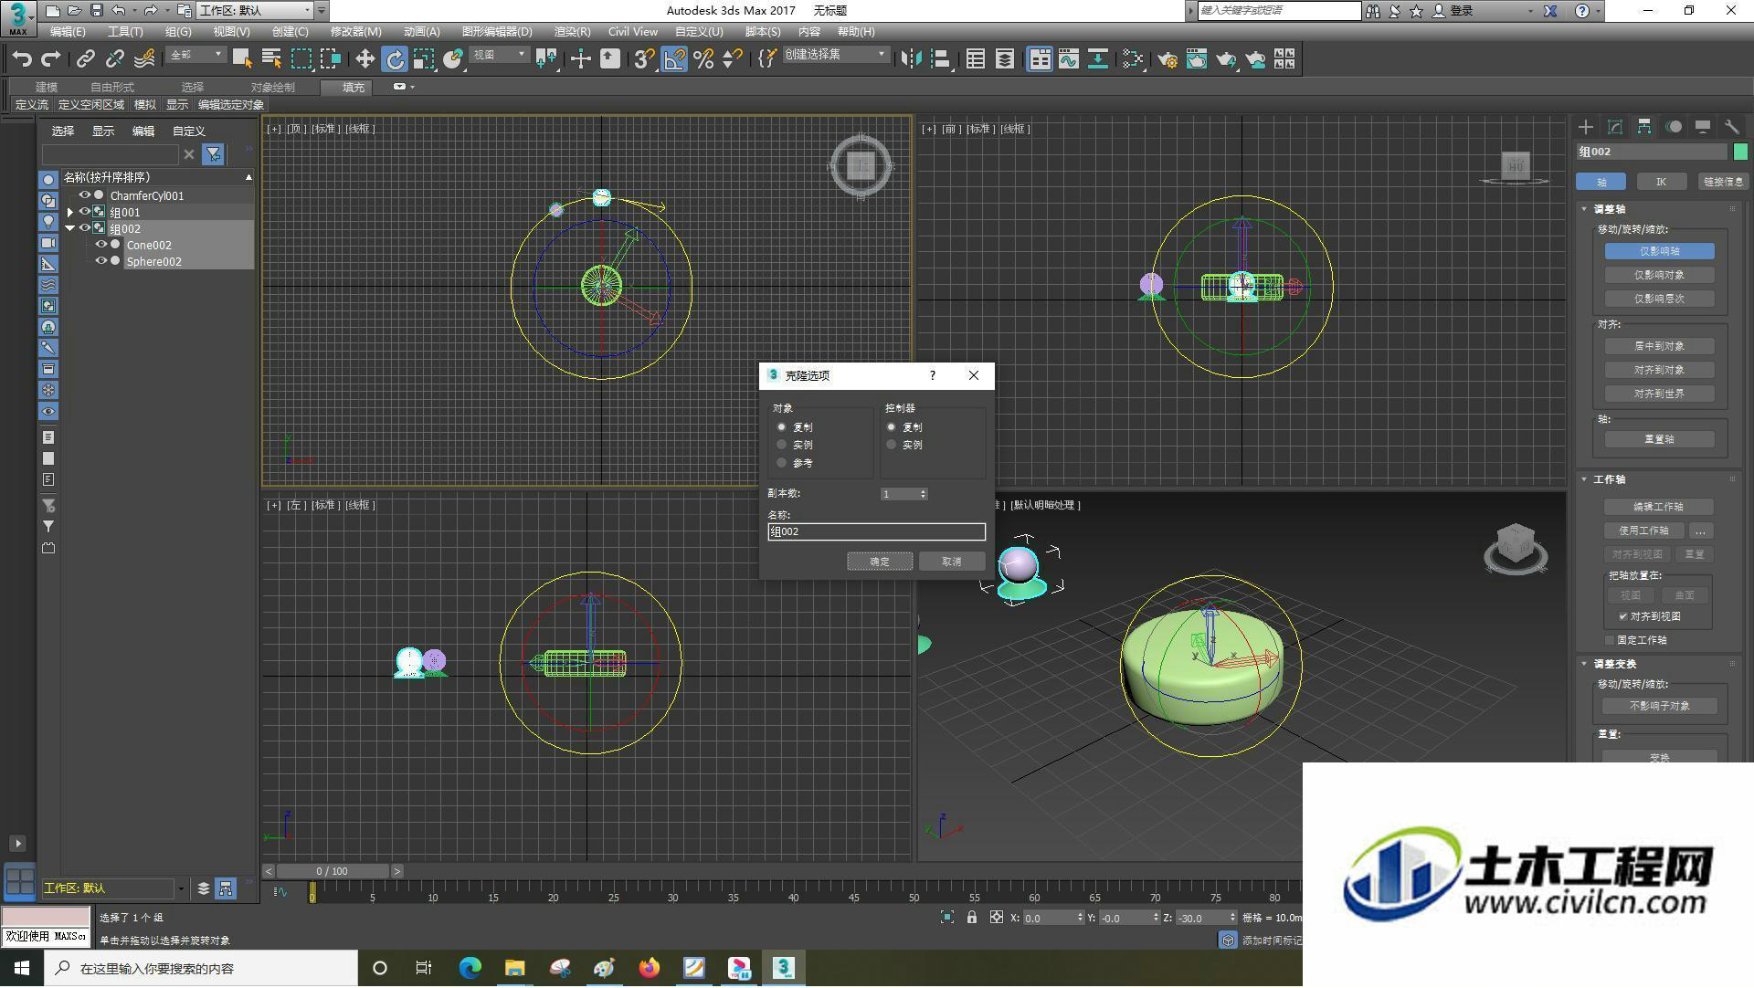
Task: Click the Undo arrow in main toolbar
Action: [22, 59]
